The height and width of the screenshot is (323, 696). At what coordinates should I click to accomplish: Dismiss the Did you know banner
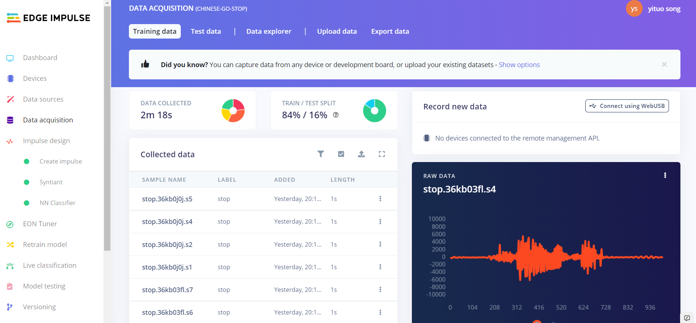[665, 65]
